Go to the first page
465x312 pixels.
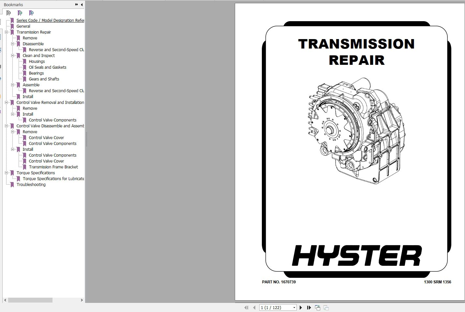point(246,307)
